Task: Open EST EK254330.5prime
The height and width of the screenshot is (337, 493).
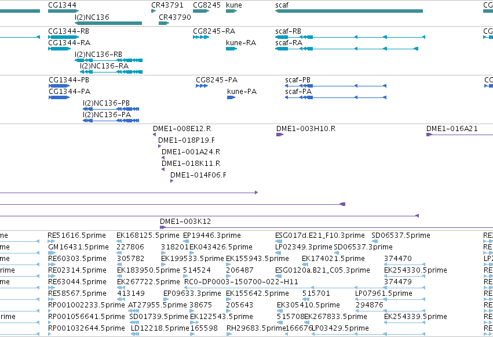Action: (x=415, y=270)
